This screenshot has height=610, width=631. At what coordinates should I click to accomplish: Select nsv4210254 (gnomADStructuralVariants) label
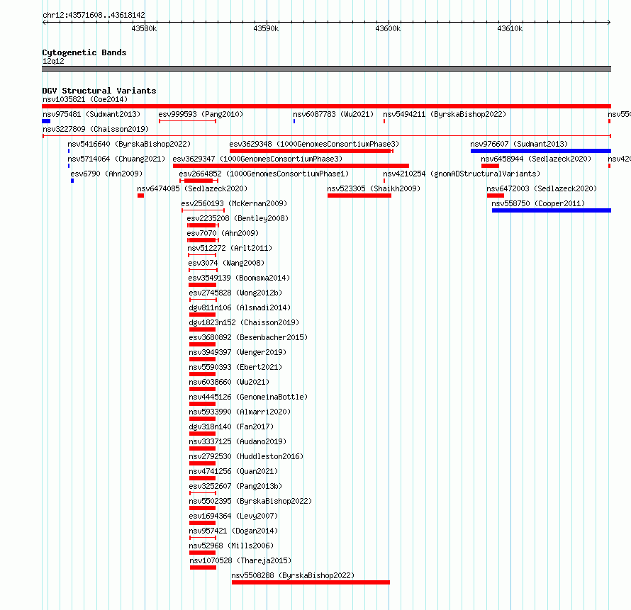462,174
